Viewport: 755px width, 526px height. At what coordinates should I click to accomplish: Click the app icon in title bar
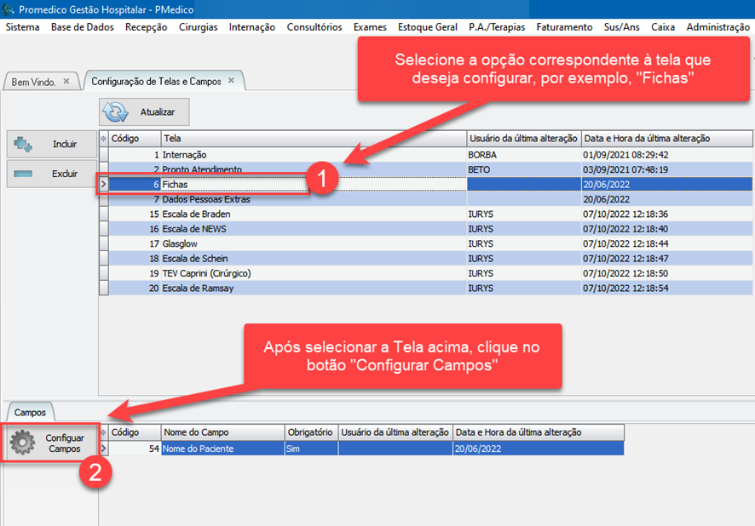point(8,9)
